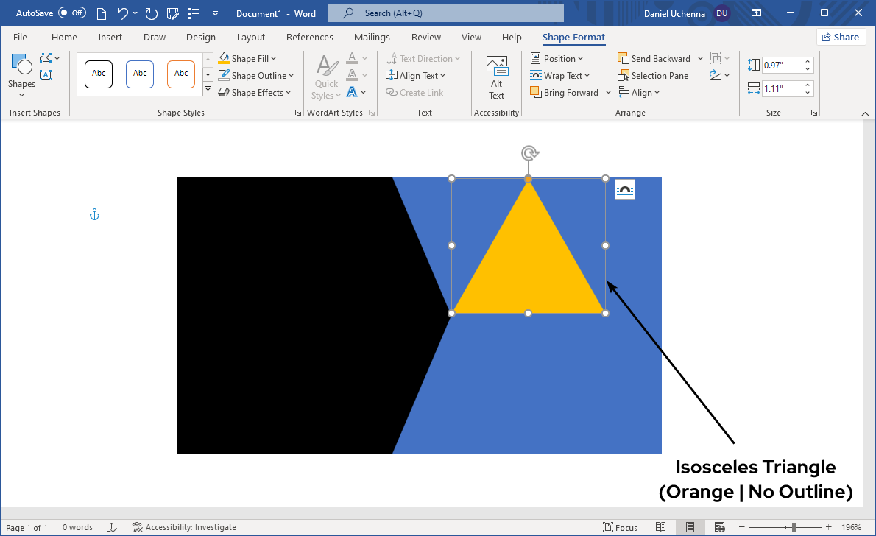Open the Insert tab
The image size is (876, 536).
pyautogui.click(x=110, y=38)
